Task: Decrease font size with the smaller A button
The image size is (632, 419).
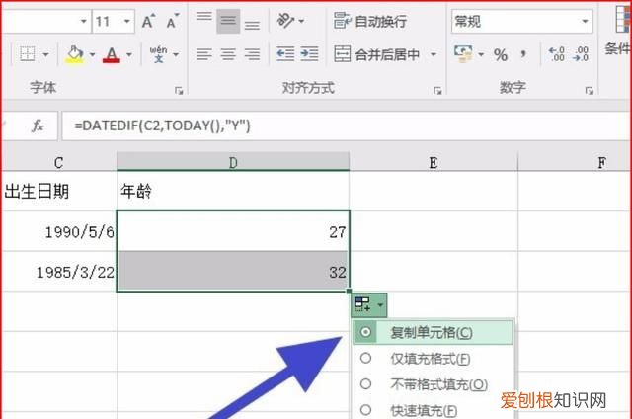Action: (172, 22)
